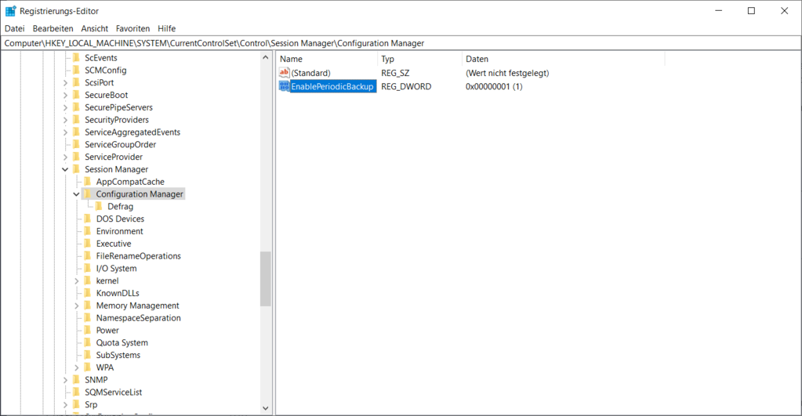Click the REG_DWORD type cell
The width and height of the screenshot is (802, 416).
coord(406,86)
